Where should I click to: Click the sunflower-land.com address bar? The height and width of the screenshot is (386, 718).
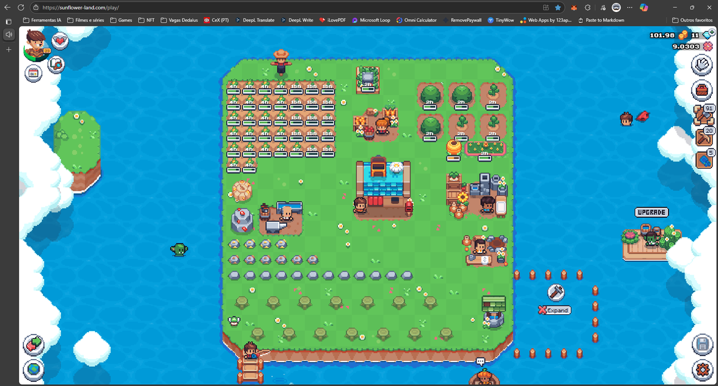pyautogui.click(x=287, y=7)
